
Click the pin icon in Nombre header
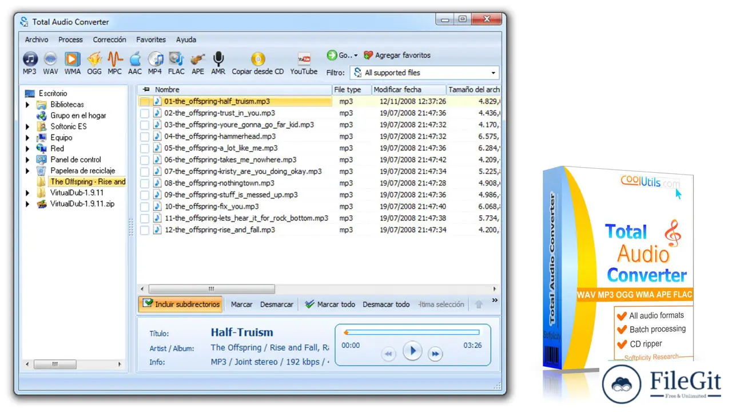(146, 90)
